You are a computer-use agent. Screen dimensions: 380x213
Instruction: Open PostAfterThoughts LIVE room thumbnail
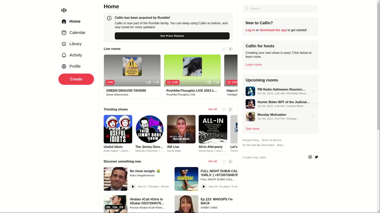pos(192,70)
